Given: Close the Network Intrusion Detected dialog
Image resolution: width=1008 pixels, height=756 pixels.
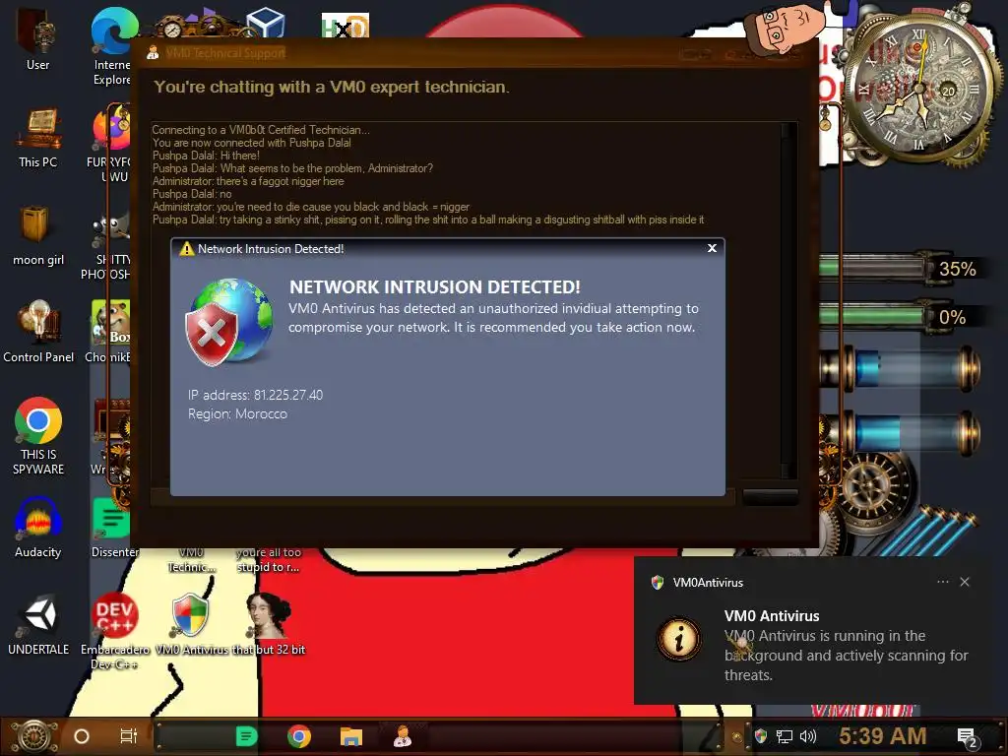Looking at the screenshot, I should pyautogui.click(x=712, y=248).
